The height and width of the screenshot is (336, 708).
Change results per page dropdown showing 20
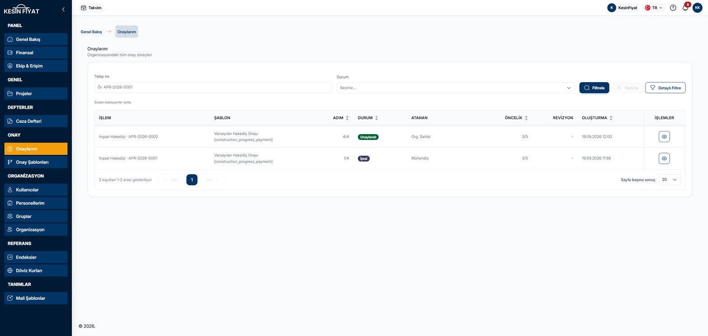(x=669, y=180)
